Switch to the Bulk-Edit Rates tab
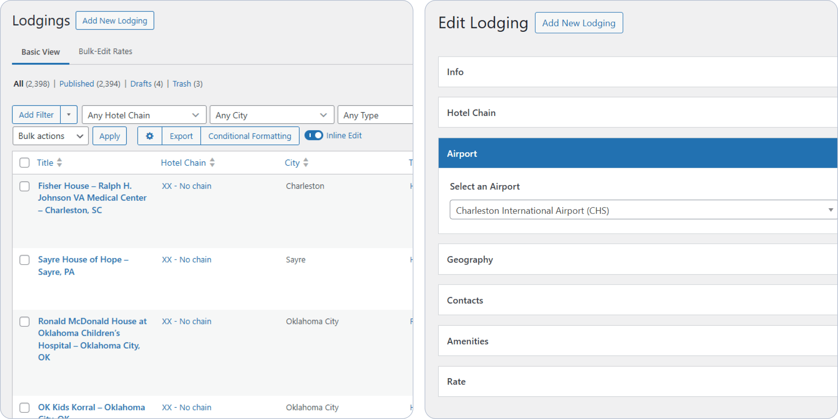This screenshot has width=838, height=419. point(105,52)
